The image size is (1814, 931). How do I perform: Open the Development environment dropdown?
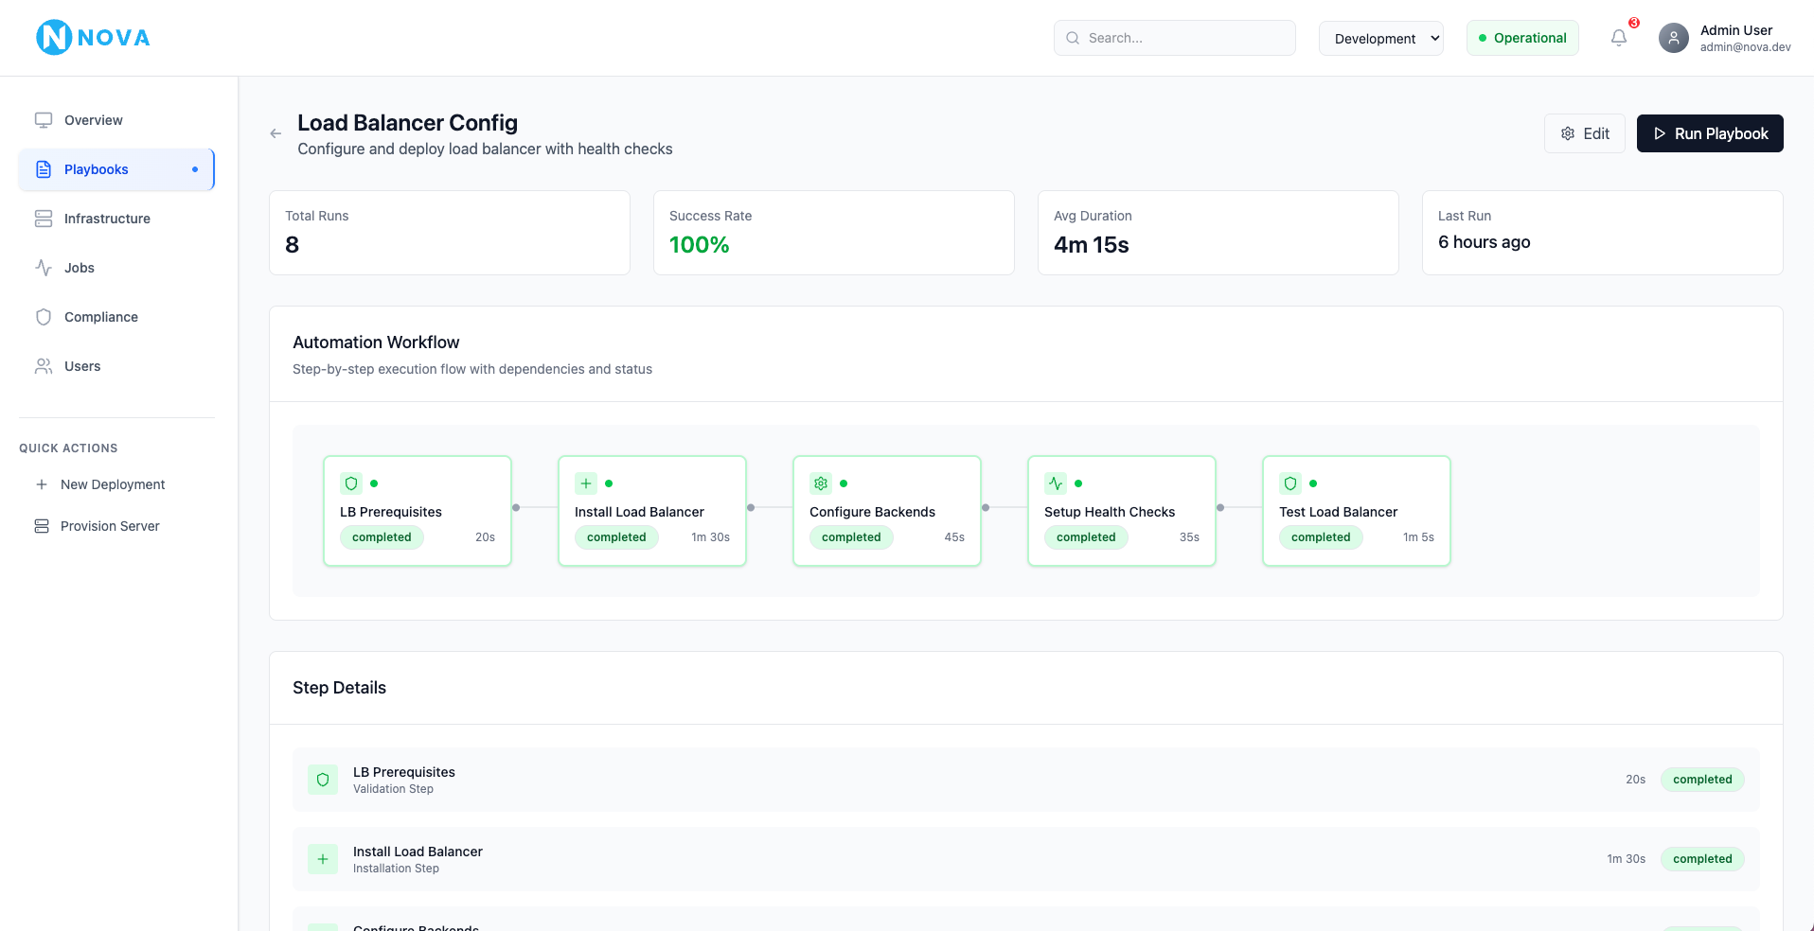(1380, 38)
